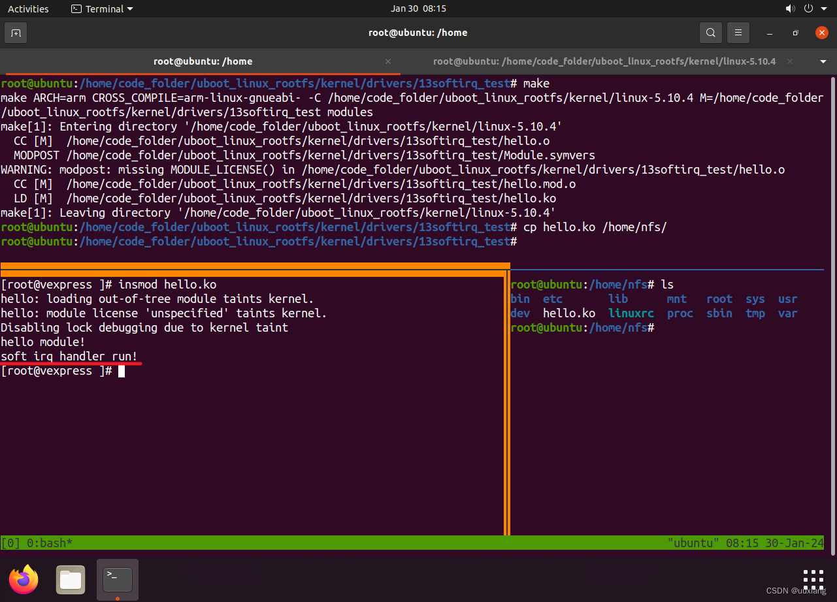The image size is (837, 602).
Task: Select the text 'soft irq handler run!'
Action: [x=69, y=356]
